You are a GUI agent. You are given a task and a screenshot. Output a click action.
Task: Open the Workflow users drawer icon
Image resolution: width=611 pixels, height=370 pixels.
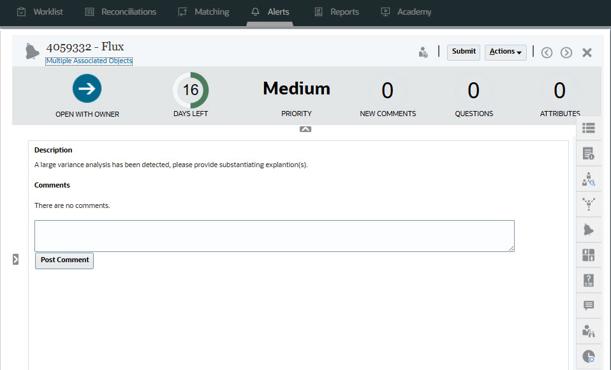point(589,179)
